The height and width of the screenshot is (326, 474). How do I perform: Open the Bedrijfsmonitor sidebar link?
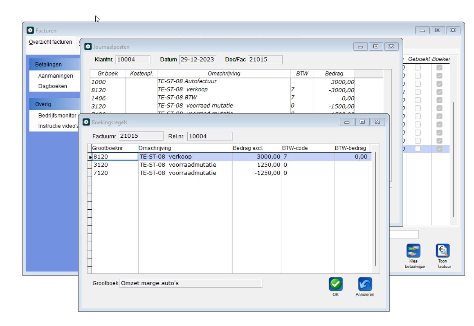(x=57, y=116)
